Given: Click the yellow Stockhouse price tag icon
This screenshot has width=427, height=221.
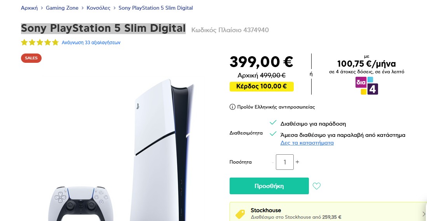Looking at the screenshot, I should [240, 214].
